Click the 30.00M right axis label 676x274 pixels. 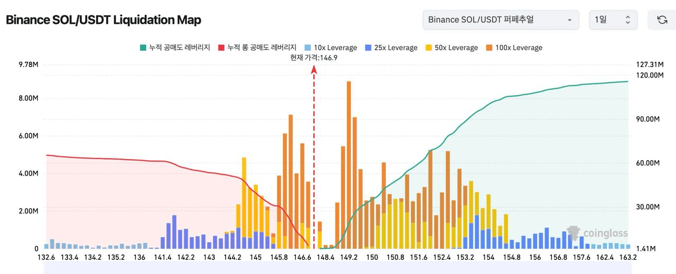click(648, 207)
